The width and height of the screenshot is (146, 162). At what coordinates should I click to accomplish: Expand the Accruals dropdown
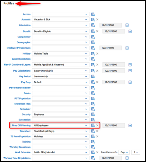pos(61,19)
